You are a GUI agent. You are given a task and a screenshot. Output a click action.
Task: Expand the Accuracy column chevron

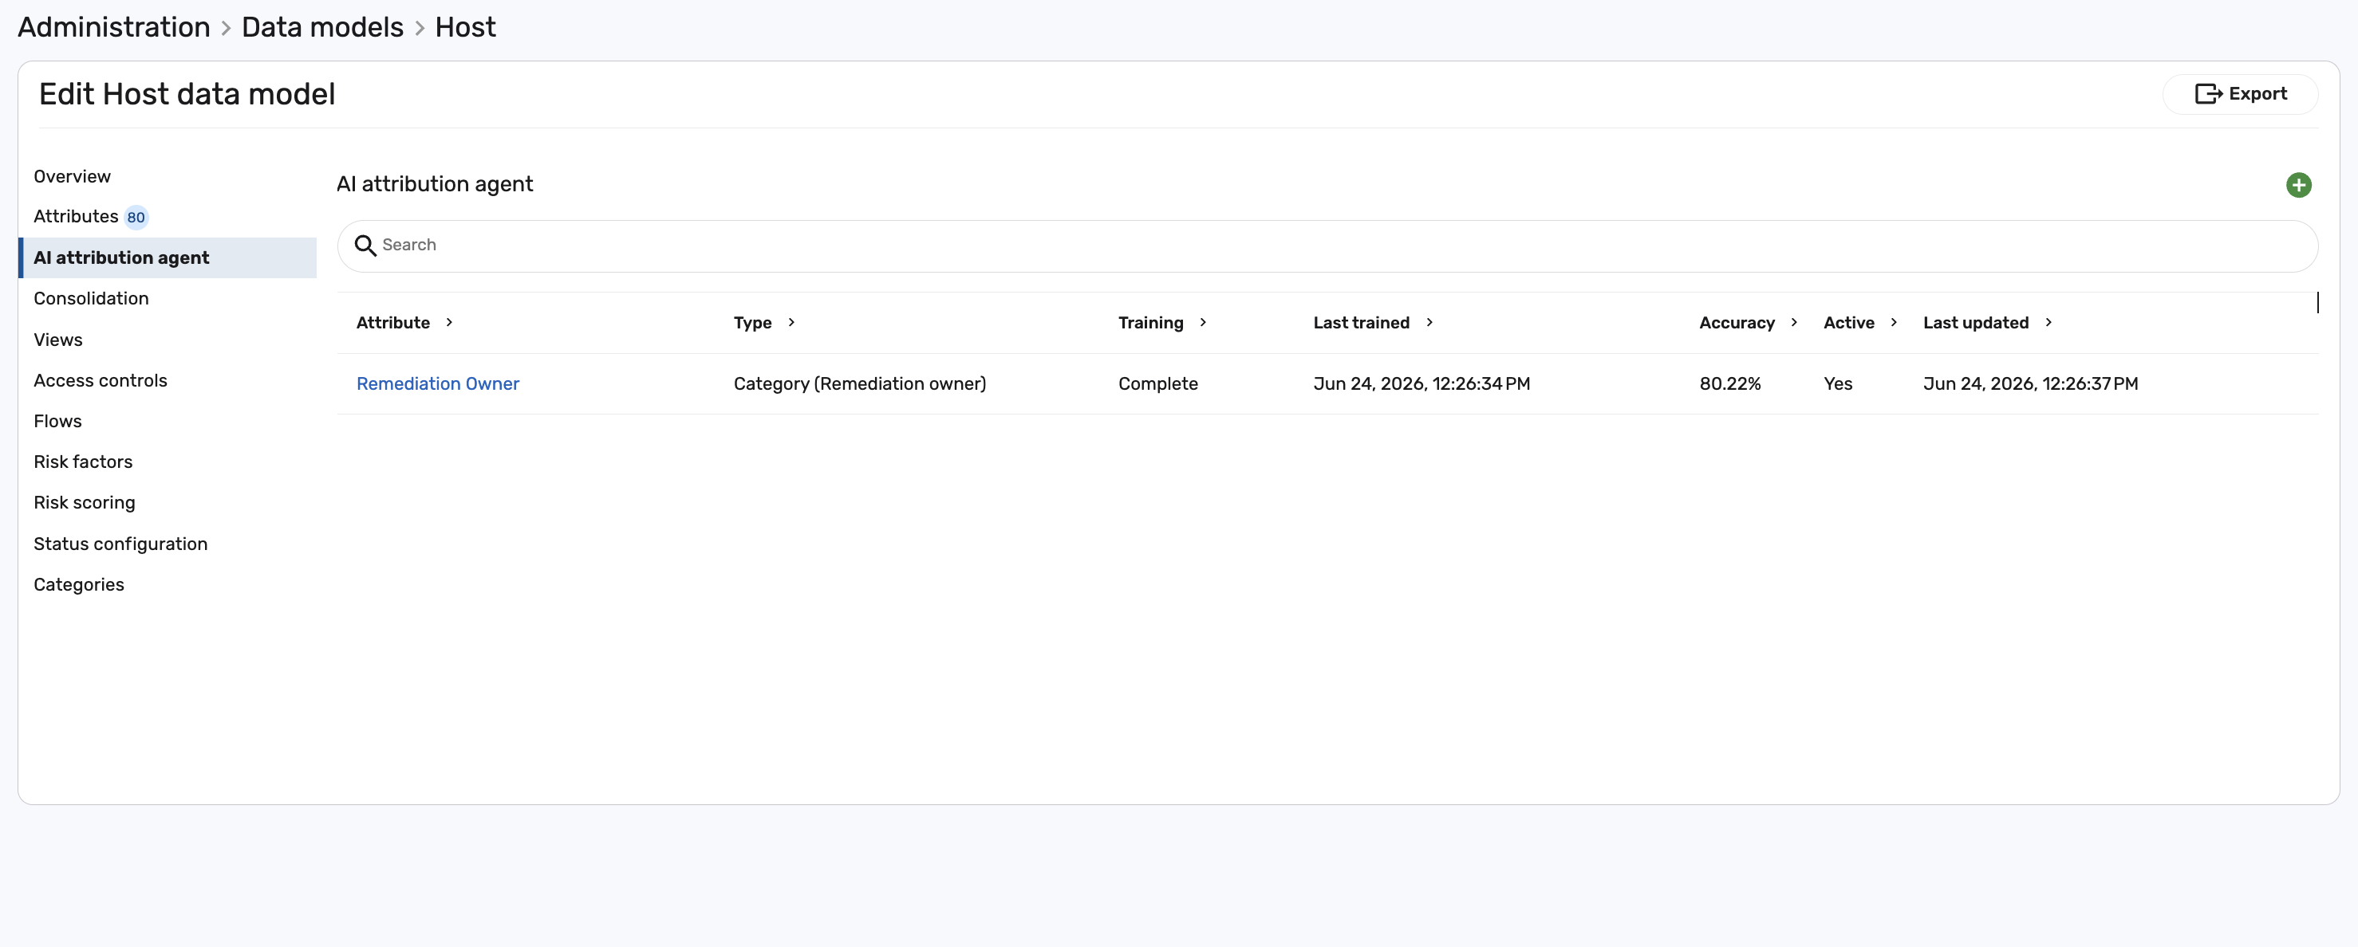[1794, 322]
